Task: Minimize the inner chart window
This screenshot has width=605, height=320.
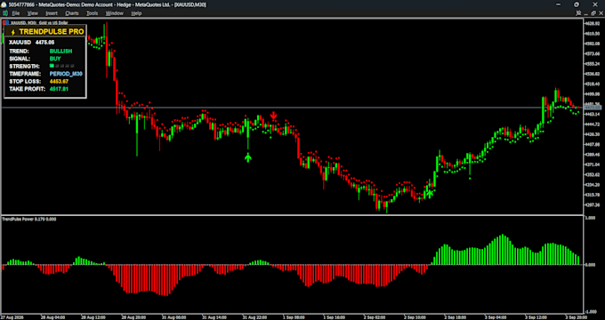Action: (586, 13)
